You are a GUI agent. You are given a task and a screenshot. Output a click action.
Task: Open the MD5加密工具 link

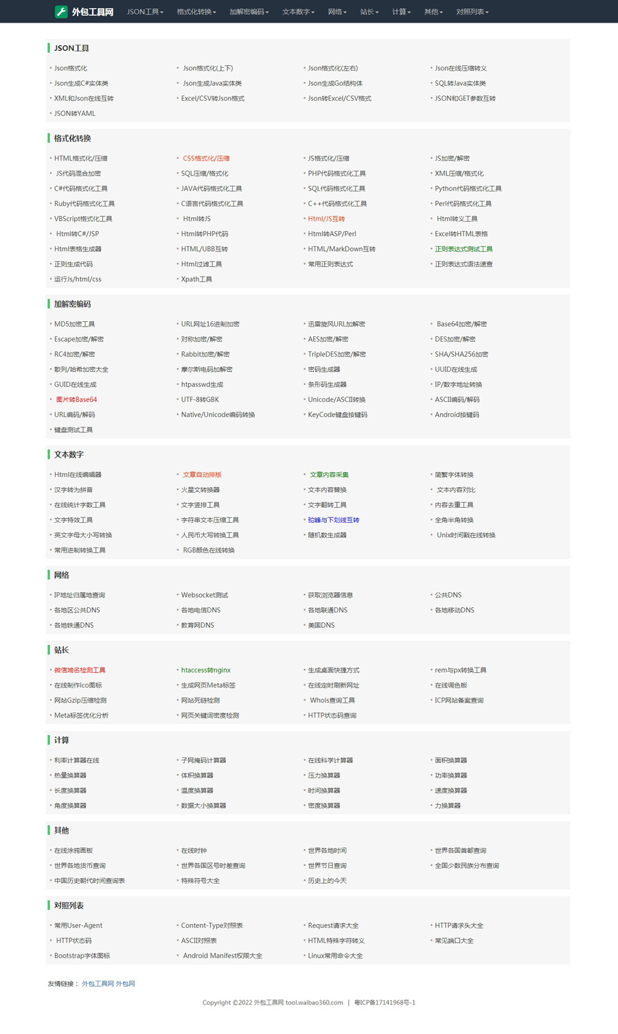click(75, 324)
